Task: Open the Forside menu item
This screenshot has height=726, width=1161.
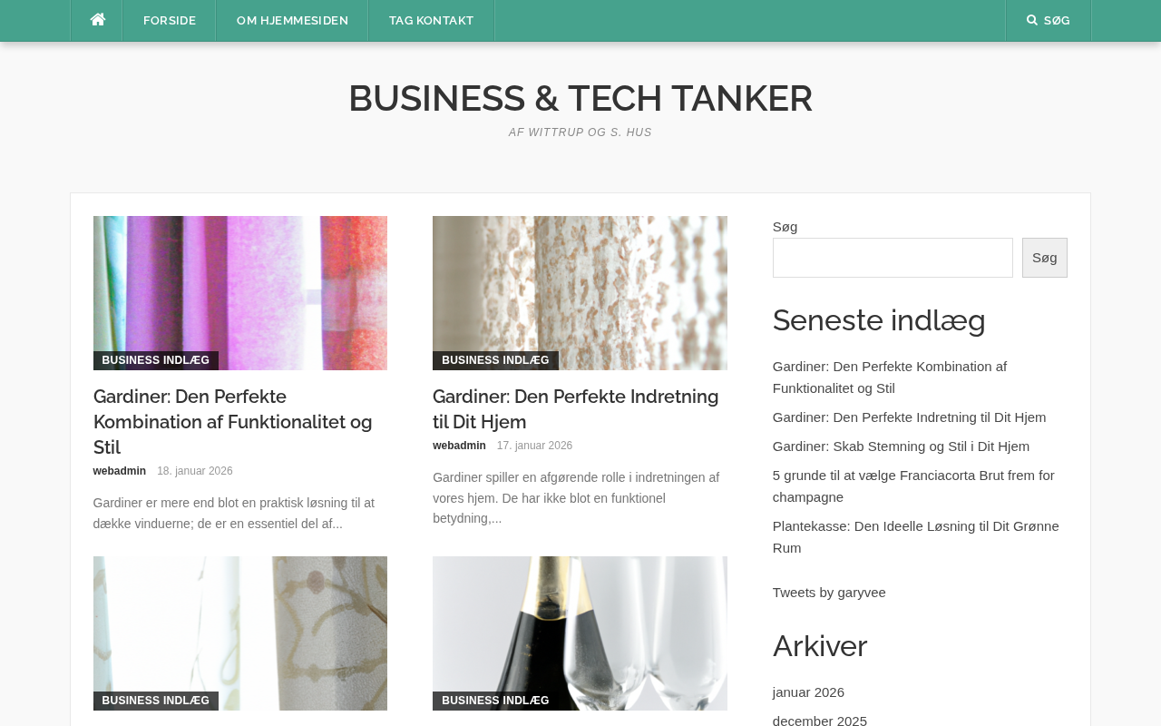Action: pos(170,20)
